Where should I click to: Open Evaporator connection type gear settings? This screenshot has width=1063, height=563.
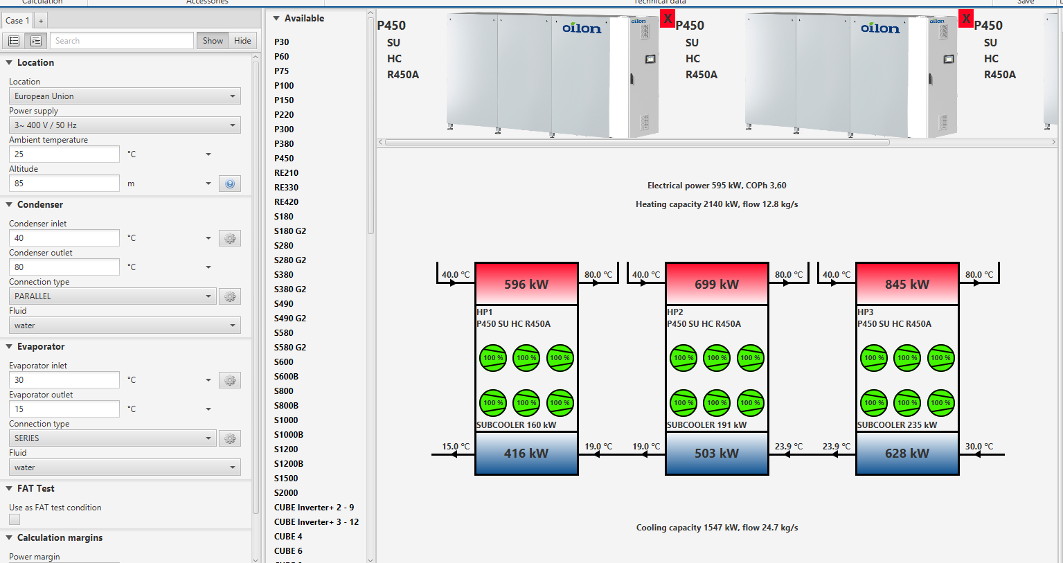point(230,438)
